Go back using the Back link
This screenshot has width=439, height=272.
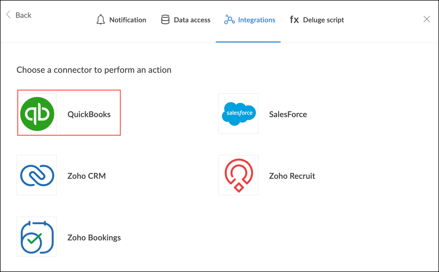click(x=23, y=15)
